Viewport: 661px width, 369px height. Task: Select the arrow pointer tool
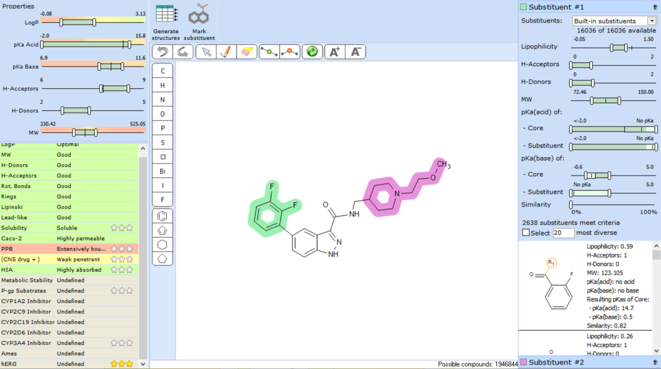pyautogui.click(x=206, y=52)
